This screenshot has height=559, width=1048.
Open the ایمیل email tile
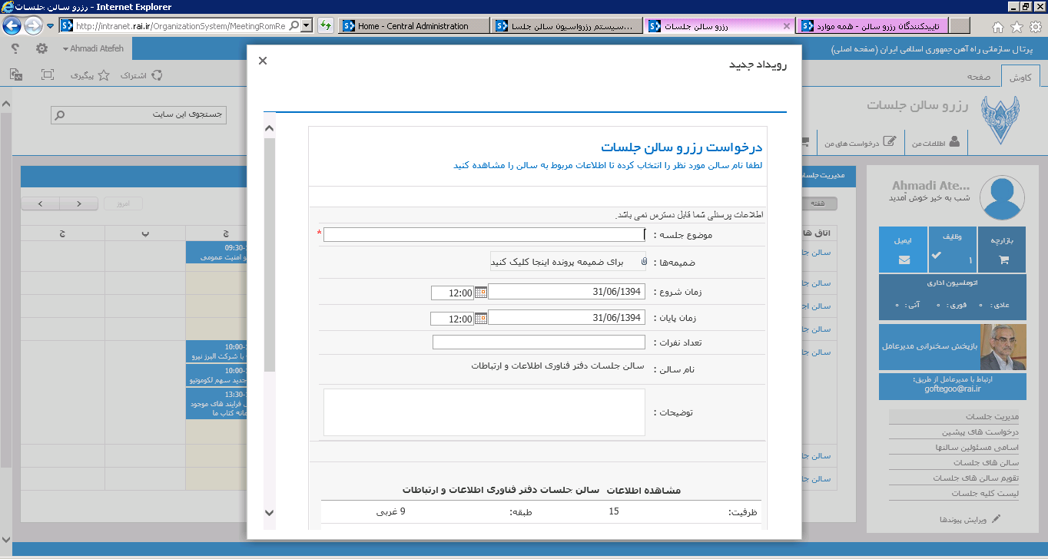coord(904,249)
